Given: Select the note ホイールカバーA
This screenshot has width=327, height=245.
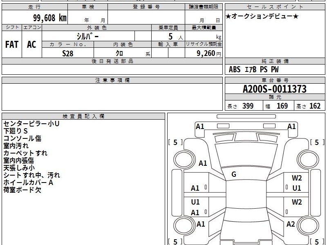Looking at the screenshot, I should pyautogui.click(x=28, y=183).
